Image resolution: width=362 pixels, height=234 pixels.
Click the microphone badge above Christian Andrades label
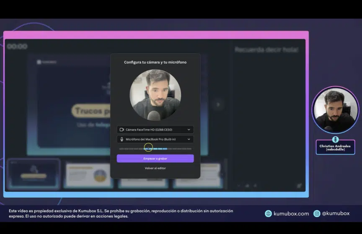click(335, 139)
